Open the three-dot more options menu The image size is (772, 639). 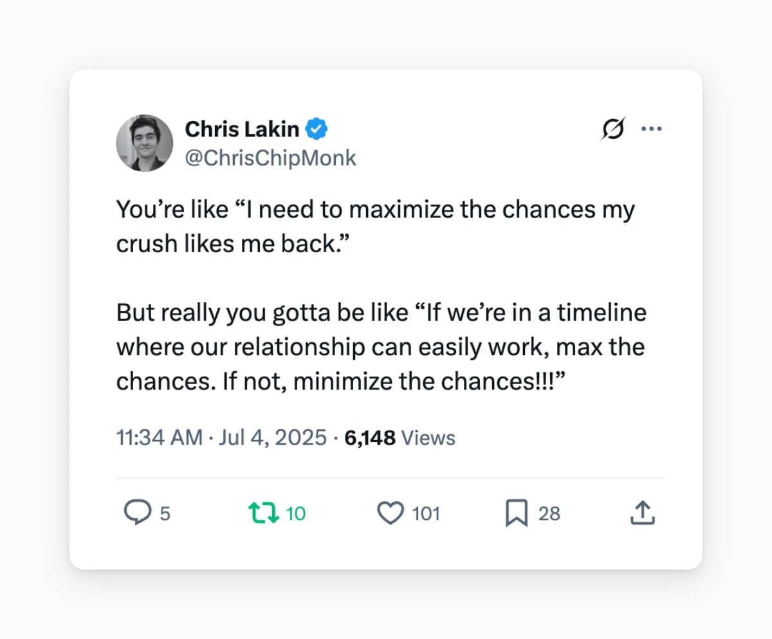tap(652, 129)
